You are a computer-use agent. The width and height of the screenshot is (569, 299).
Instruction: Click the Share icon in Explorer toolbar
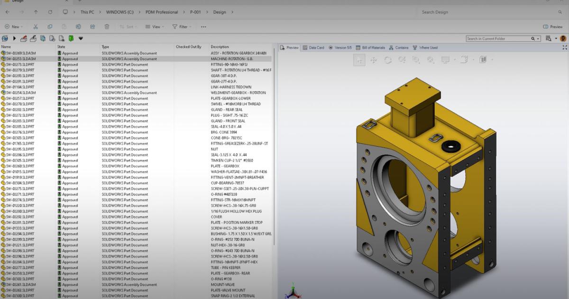pos(92,27)
